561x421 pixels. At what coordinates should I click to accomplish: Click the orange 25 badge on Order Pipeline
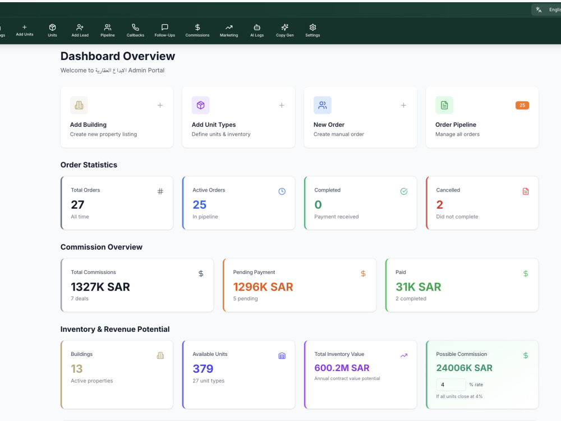(x=522, y=106)
